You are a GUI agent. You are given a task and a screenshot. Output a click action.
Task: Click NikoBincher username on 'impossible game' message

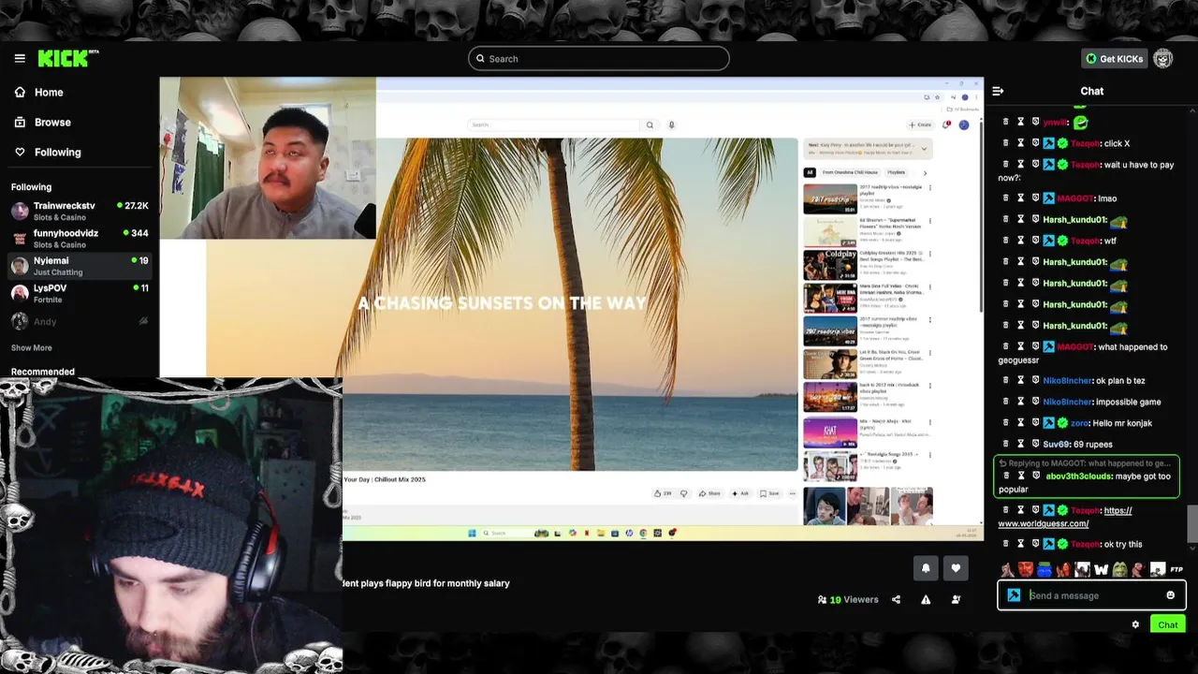pyautogui.click(x=1068, y=402)
